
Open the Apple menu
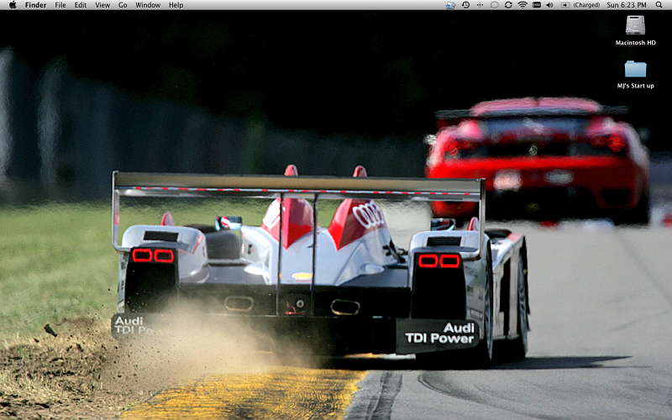click(x=13, y=5)
